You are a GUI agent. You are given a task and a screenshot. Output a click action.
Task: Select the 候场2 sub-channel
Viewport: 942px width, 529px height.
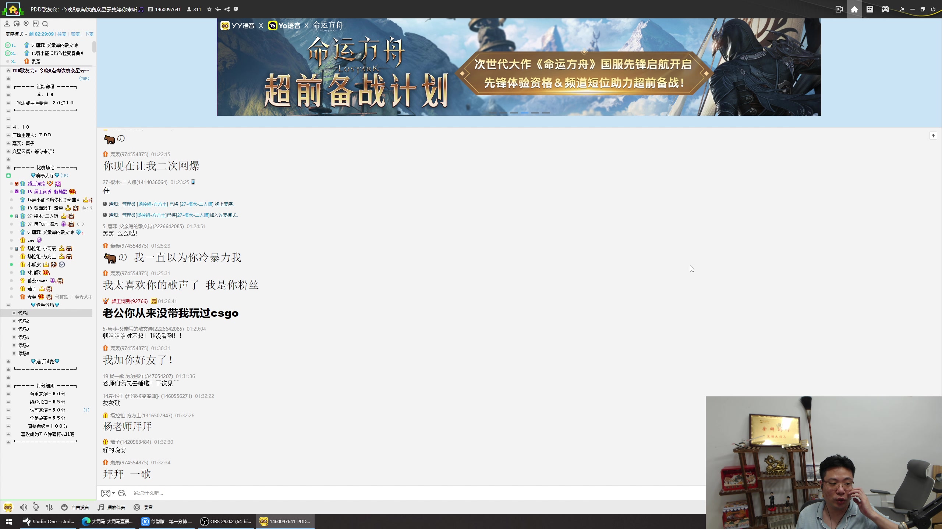coord(24,321)
